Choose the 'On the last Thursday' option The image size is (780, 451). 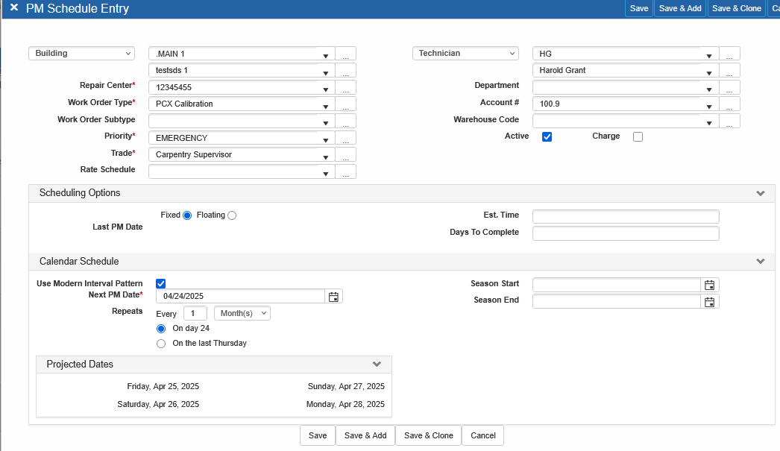(x=161, y=344)
